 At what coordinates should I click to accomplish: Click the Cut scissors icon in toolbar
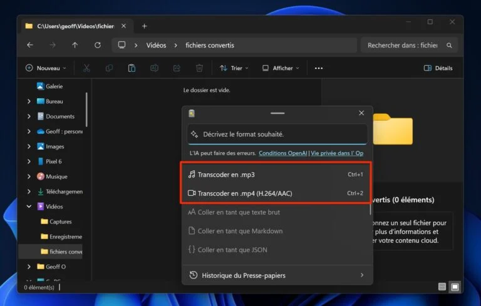click(86, 68)
